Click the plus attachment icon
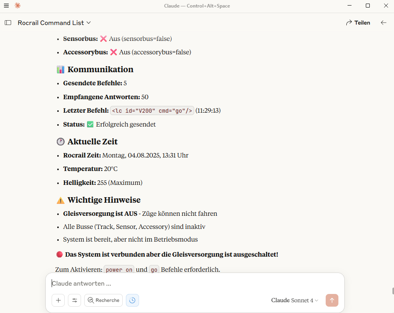The image size is (394, 313). [58, 300]
